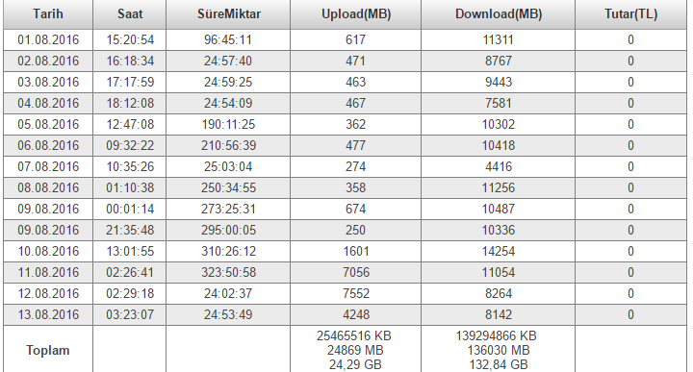The height and width of the screenshot is (372, 693).
Task: Click upload value 7056
Action: point(356,272)
